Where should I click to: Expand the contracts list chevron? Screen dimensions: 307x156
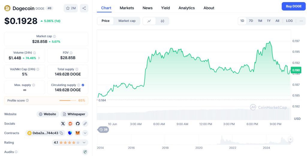coord(85,133)
